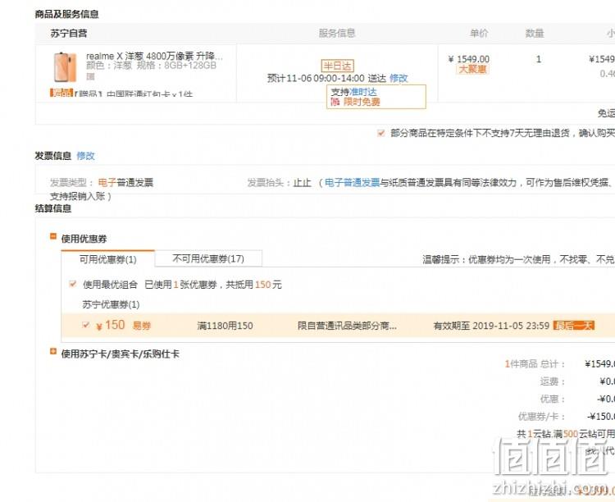Modify delivery time via 修改 link

pyautogui.click(x=399, y=78)
